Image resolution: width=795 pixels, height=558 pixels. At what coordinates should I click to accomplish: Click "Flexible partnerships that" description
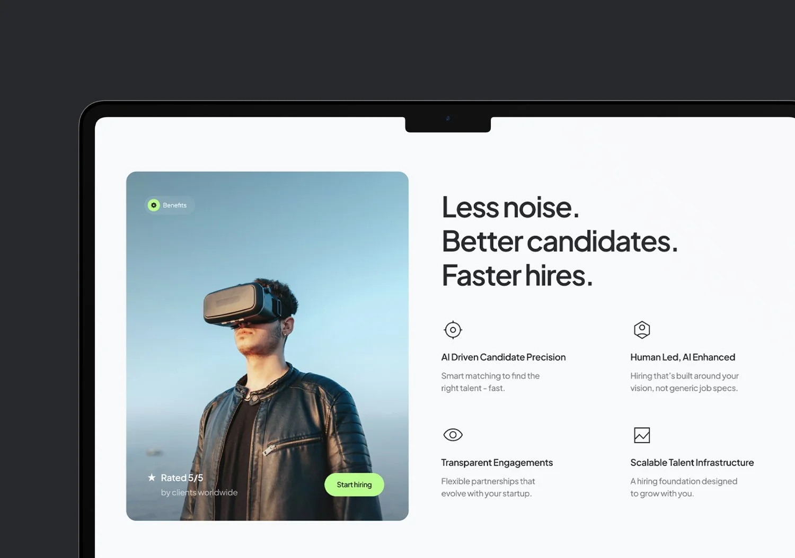tap(488, 481)
